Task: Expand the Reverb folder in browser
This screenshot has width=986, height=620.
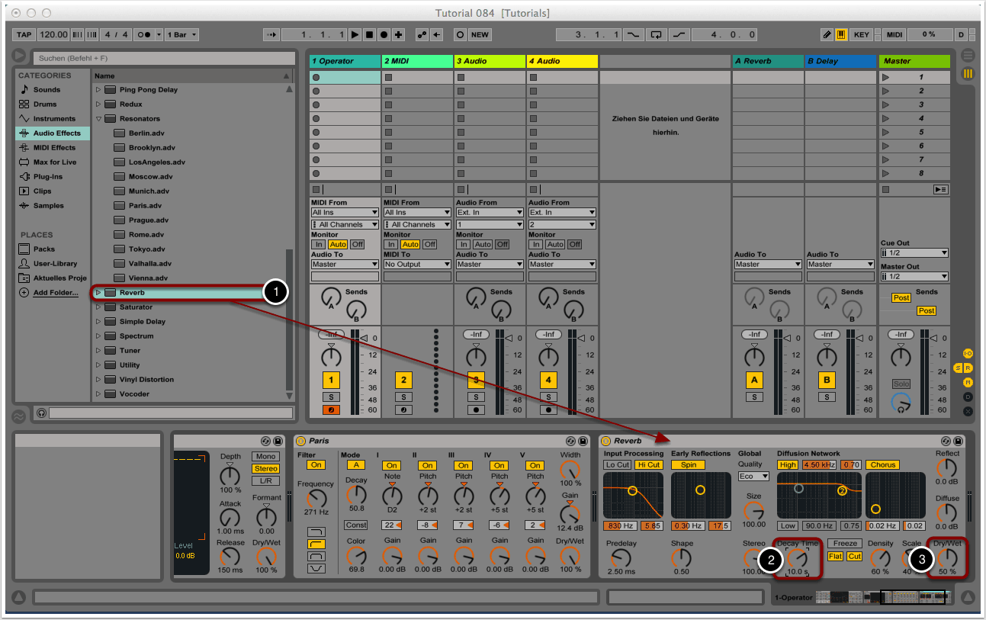Action: tap(98, 293)
